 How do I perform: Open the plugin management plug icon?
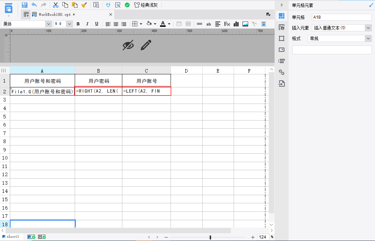click(108, 5)
